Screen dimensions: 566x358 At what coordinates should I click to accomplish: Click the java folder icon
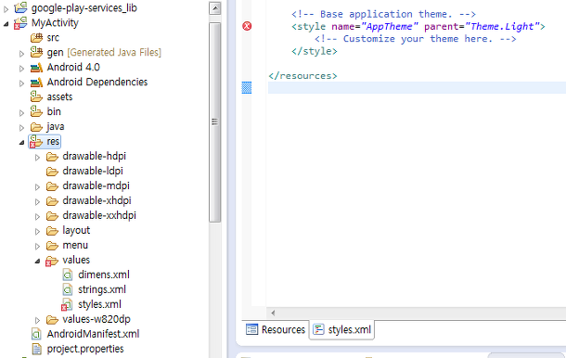36,127
